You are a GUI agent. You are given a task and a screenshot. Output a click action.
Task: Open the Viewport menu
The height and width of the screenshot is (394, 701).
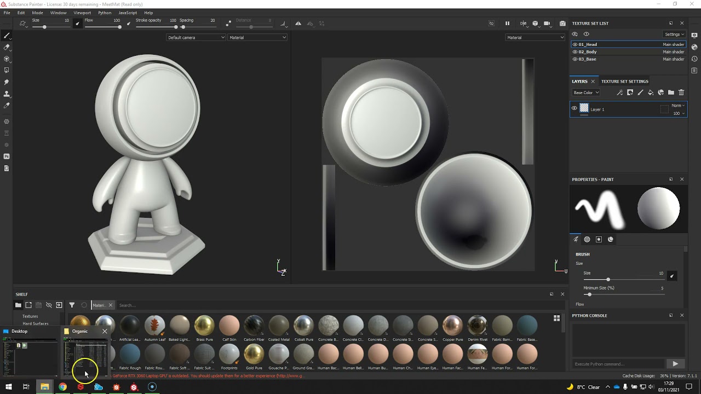tap(82, 13)
